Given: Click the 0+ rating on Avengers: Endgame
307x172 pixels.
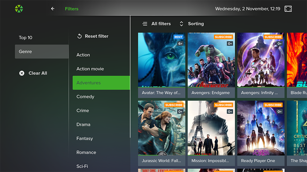Looking at the screenshot, I should coord(230,44).
